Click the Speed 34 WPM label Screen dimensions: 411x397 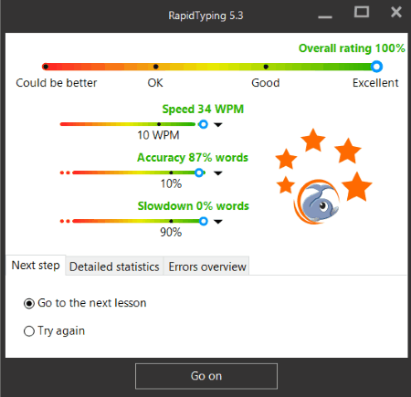coord(203,109)
